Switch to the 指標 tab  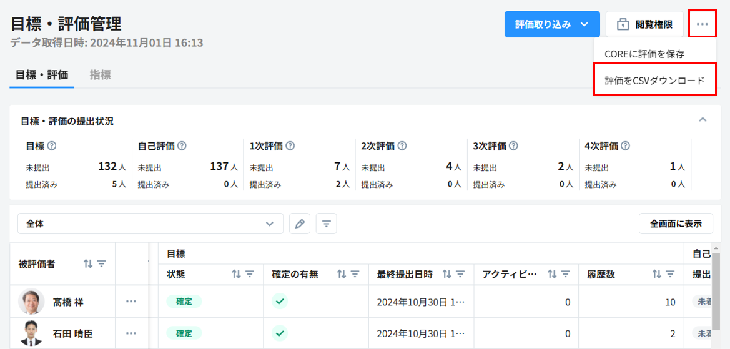coord(100,75)
